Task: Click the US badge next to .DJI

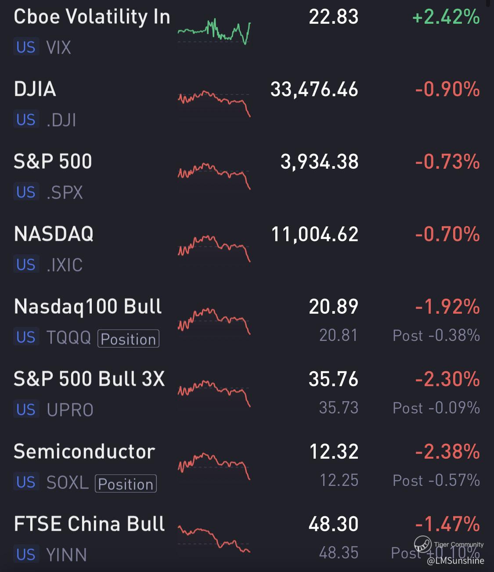Action: [26, 119]
